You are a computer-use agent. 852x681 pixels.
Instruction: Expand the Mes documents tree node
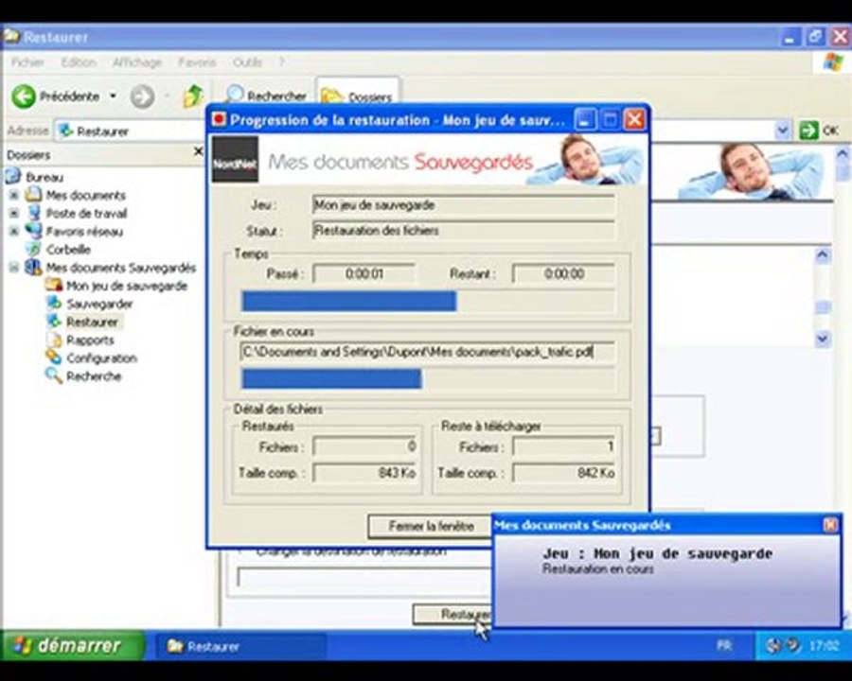[x=14, y=195]
